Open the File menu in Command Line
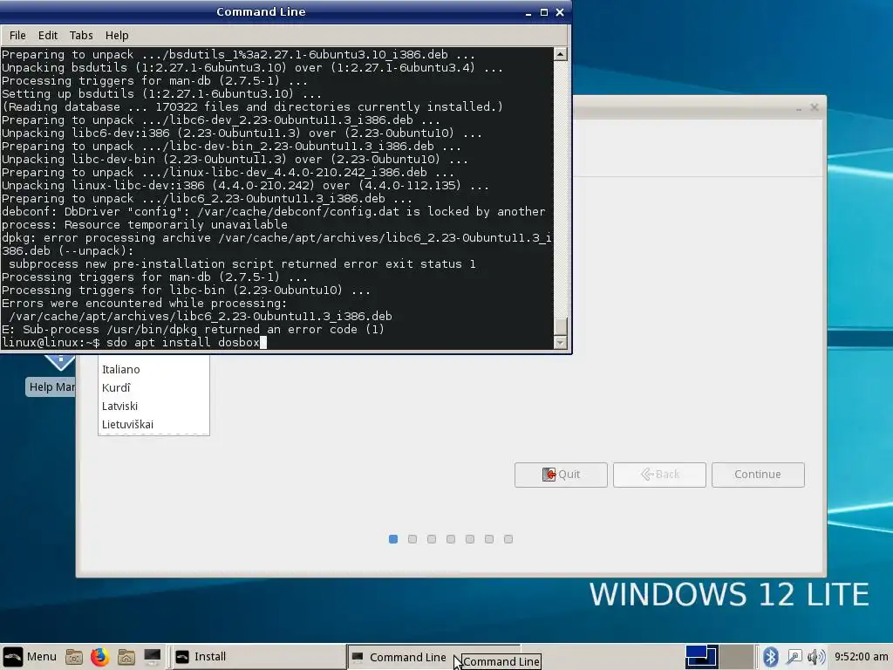This screenshot has height=670, width=893. (17, 35)
